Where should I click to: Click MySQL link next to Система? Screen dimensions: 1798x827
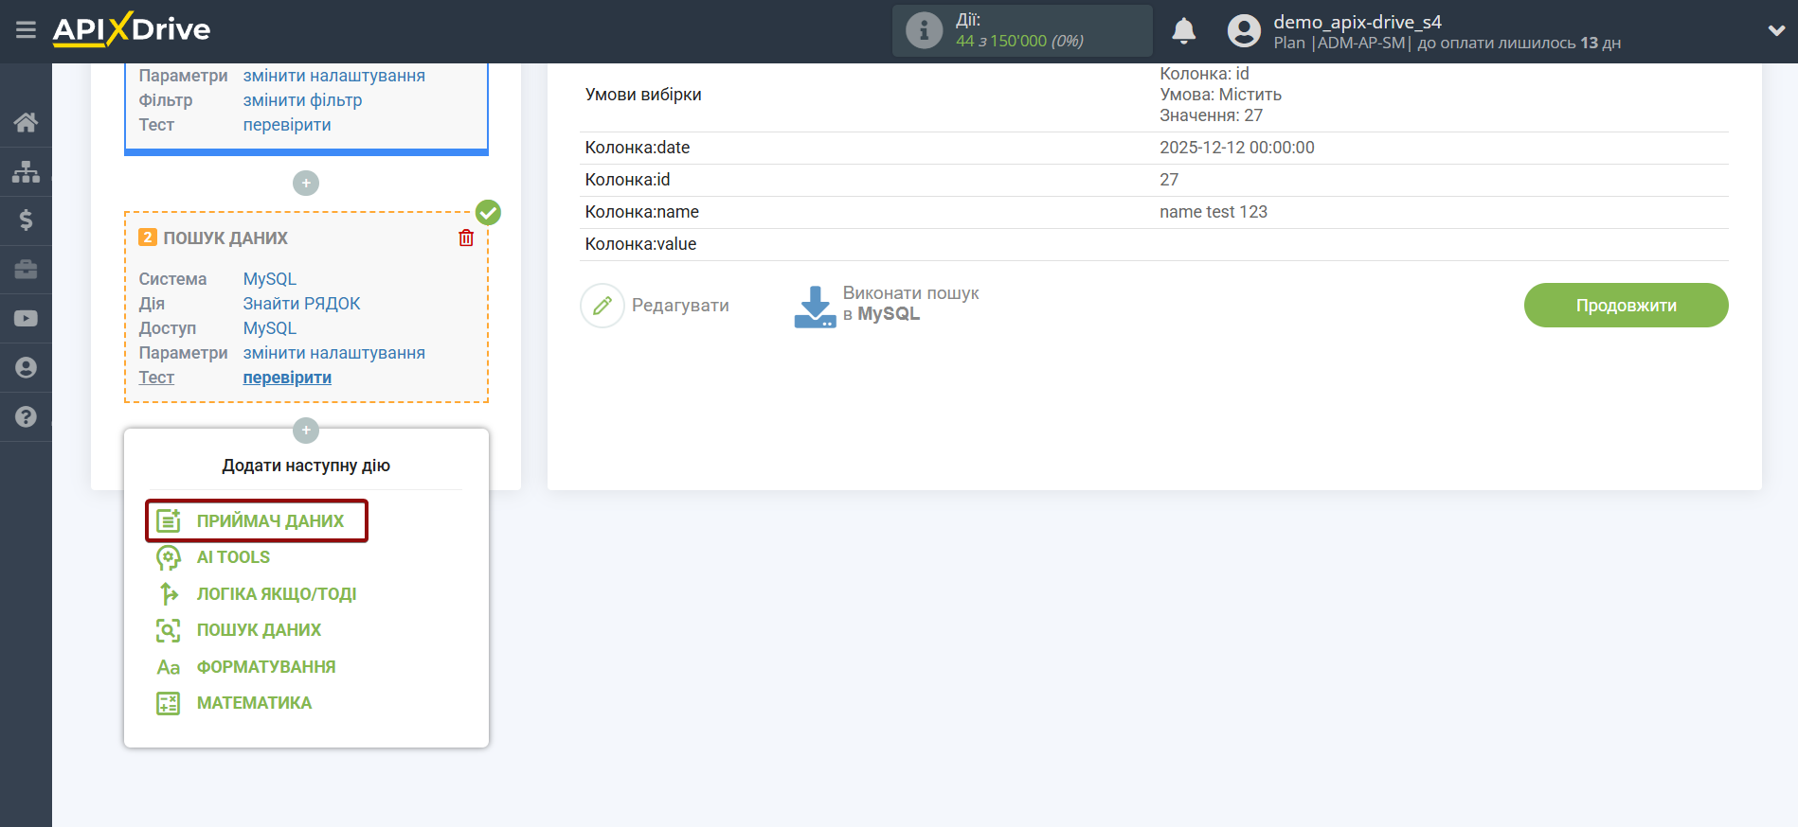coord(270,279)
